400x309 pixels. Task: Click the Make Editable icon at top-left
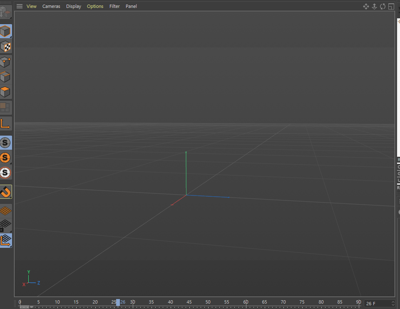click(5, 12)
